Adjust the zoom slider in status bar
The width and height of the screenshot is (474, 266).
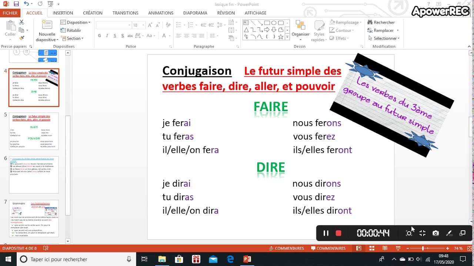tap(423, 248)
